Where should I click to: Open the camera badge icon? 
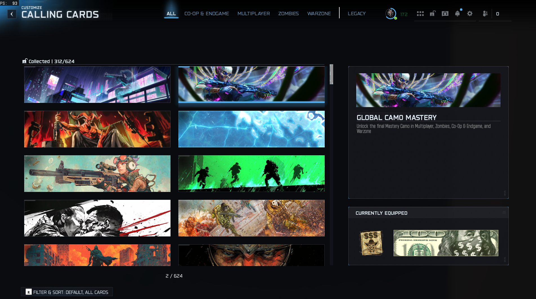coord(445,14)
